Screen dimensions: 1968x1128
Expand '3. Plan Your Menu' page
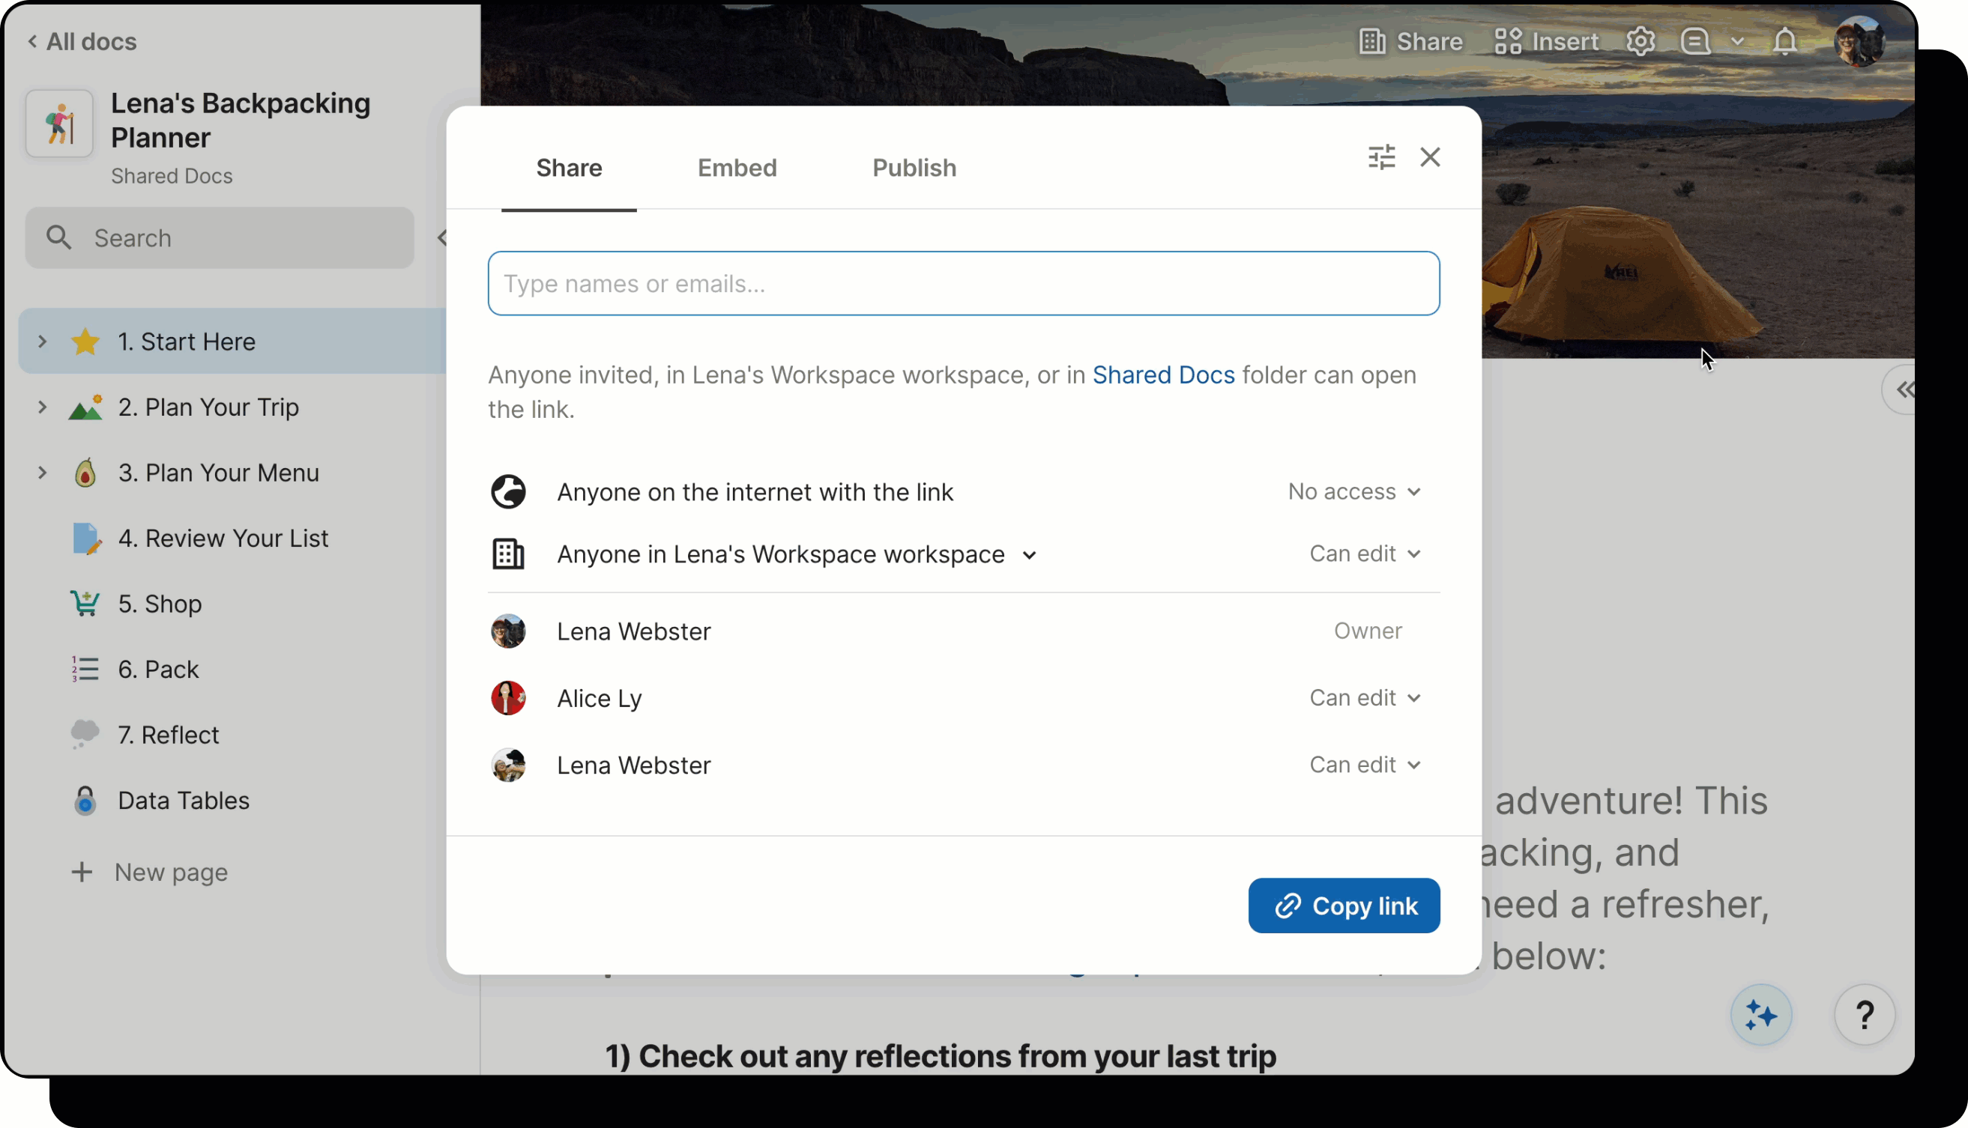click(43, 473)
